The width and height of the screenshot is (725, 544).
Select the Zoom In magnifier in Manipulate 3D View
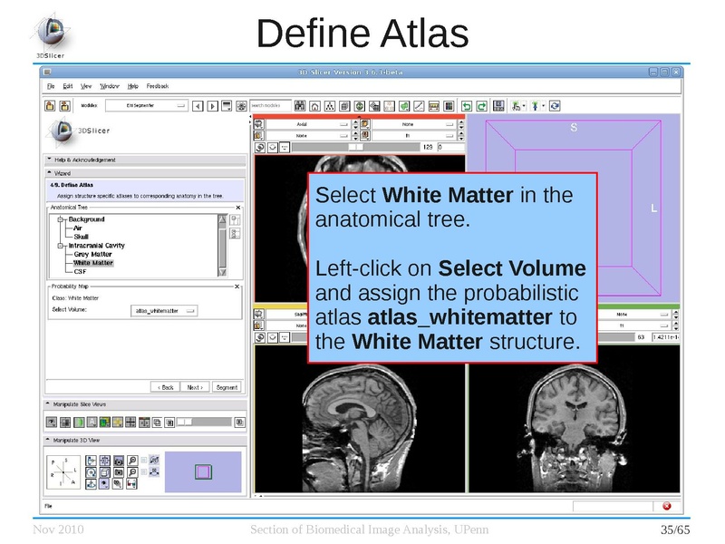(x=131, y=460)
